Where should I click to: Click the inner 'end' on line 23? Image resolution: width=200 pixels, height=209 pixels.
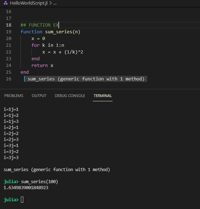click(x=35, y=59)
